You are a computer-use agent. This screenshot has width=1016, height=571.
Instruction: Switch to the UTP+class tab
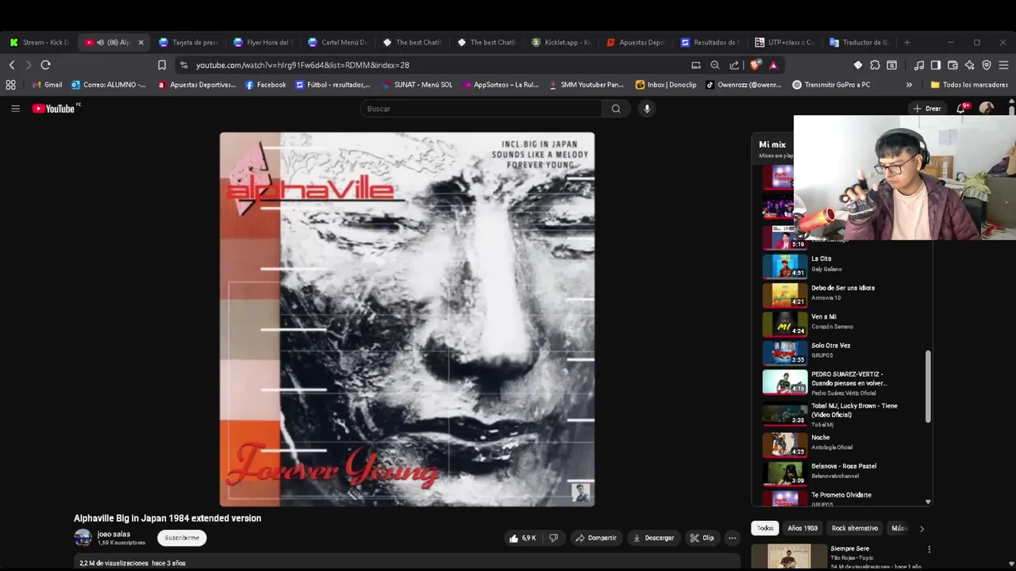click(784, 42)
